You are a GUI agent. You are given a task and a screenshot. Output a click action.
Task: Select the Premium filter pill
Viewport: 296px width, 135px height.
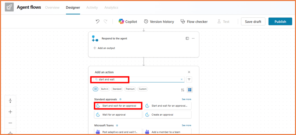pos(130,89)
